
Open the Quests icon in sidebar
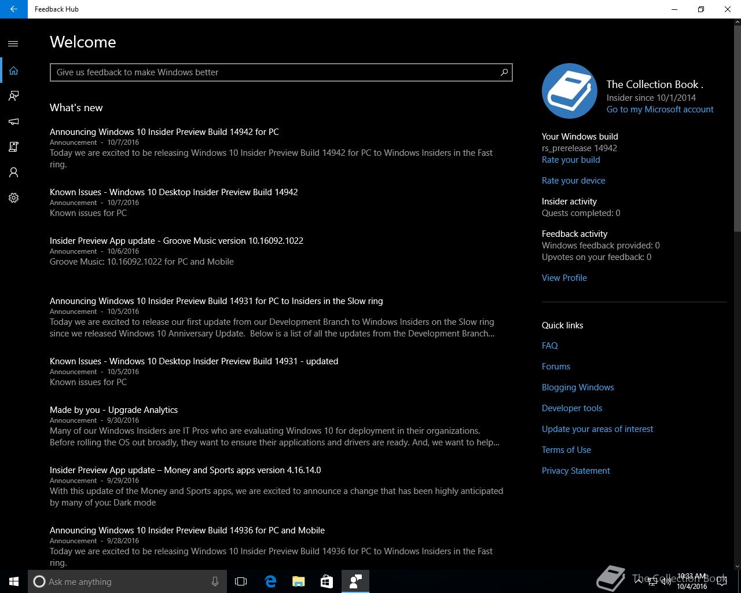[x=13, y=147]
